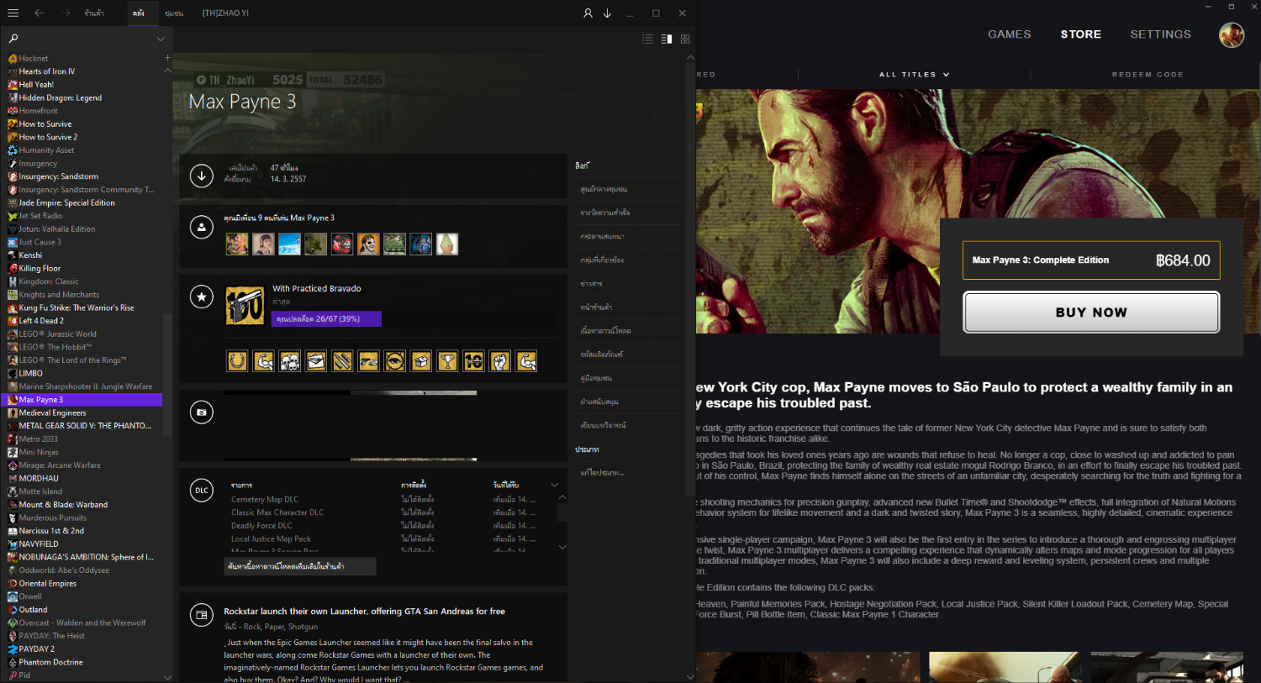Screen dimensions: 1261x683
Task: Open the first friend avatar with green border
Action: click(237, 244)
